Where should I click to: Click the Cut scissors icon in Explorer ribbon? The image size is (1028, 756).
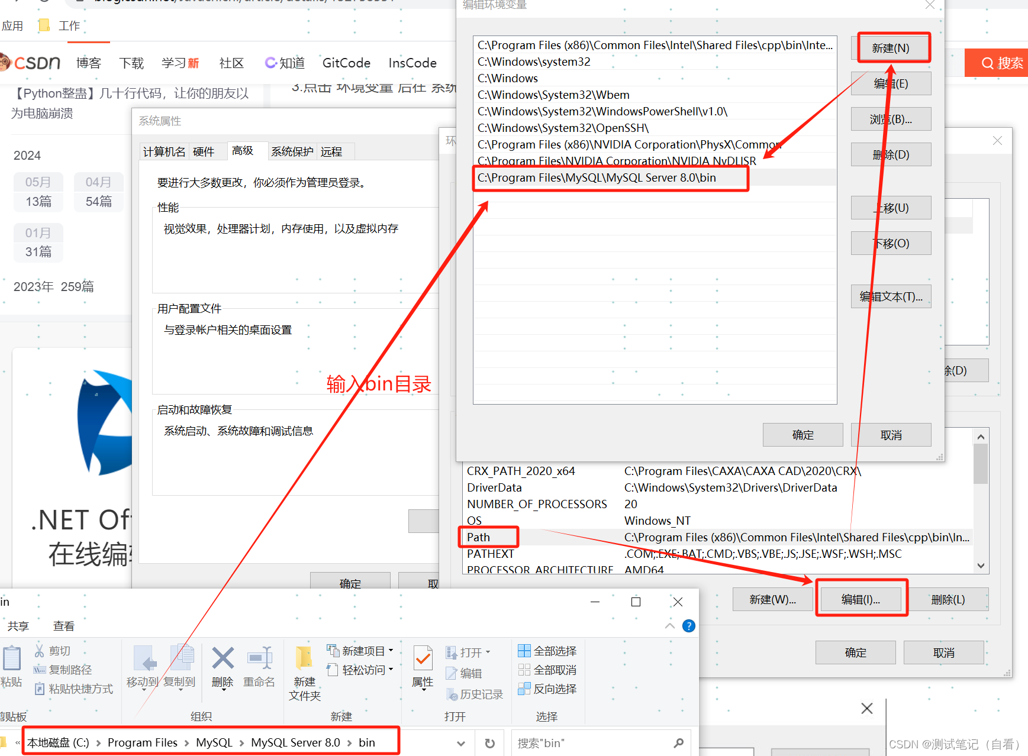coord(39,651)
